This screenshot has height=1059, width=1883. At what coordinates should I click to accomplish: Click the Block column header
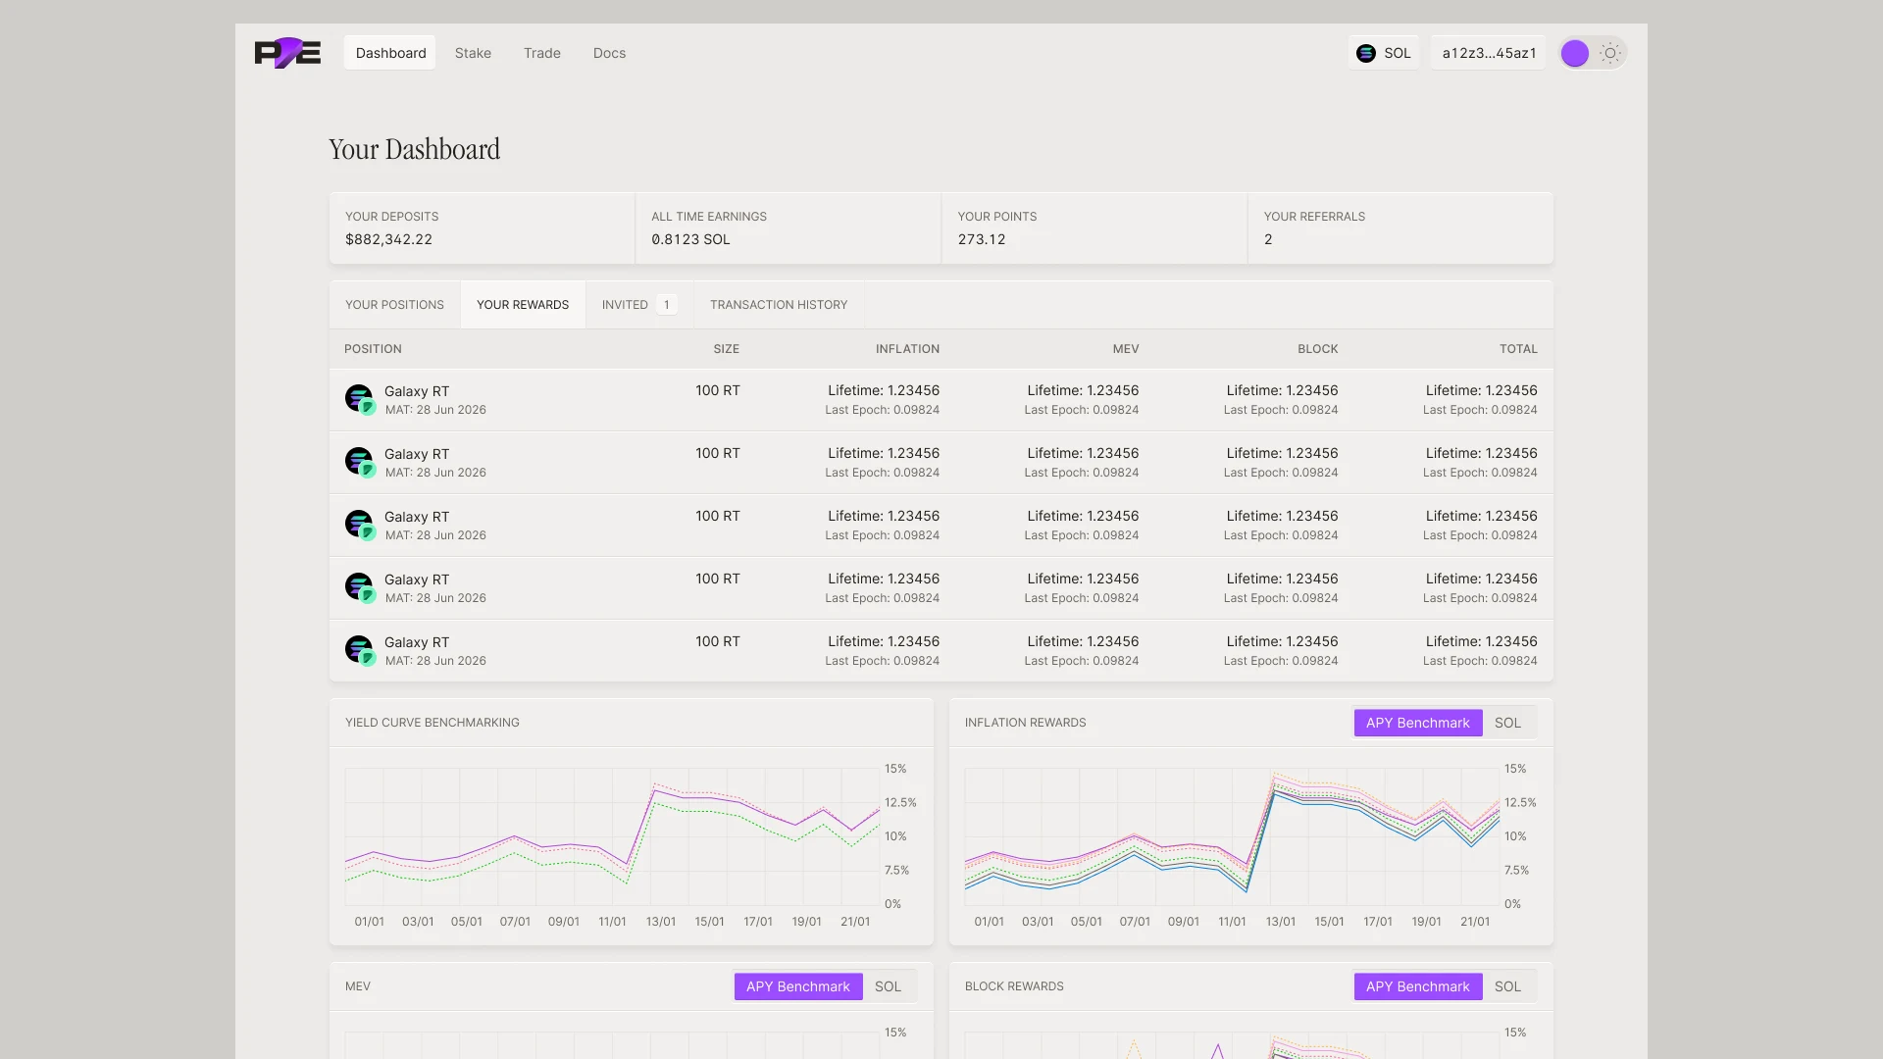point(1317,349)
